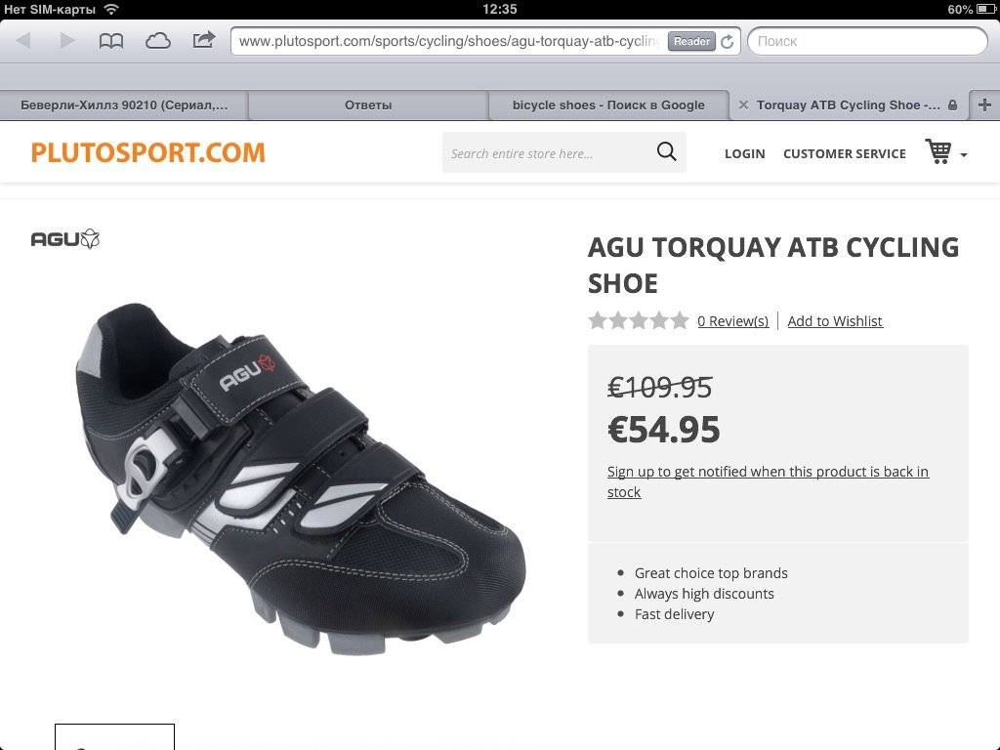This screenshot has height=750, width=1000.
Task: Enable Safari Reader mode button
Action: click(691, 41)
